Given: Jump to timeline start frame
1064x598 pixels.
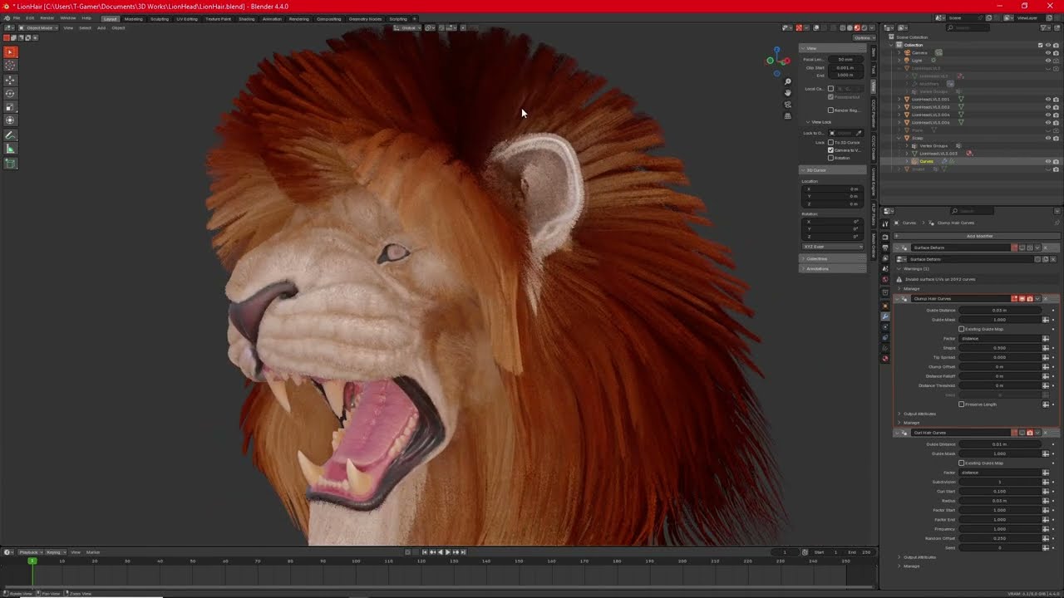Looking at the screenshot, I should [425, 552].
